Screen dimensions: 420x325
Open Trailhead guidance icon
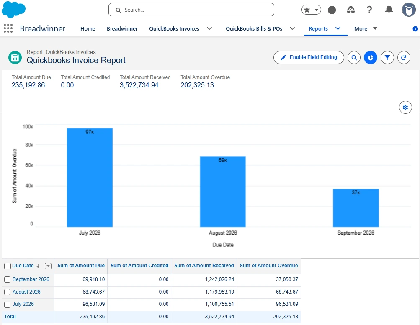350,10
